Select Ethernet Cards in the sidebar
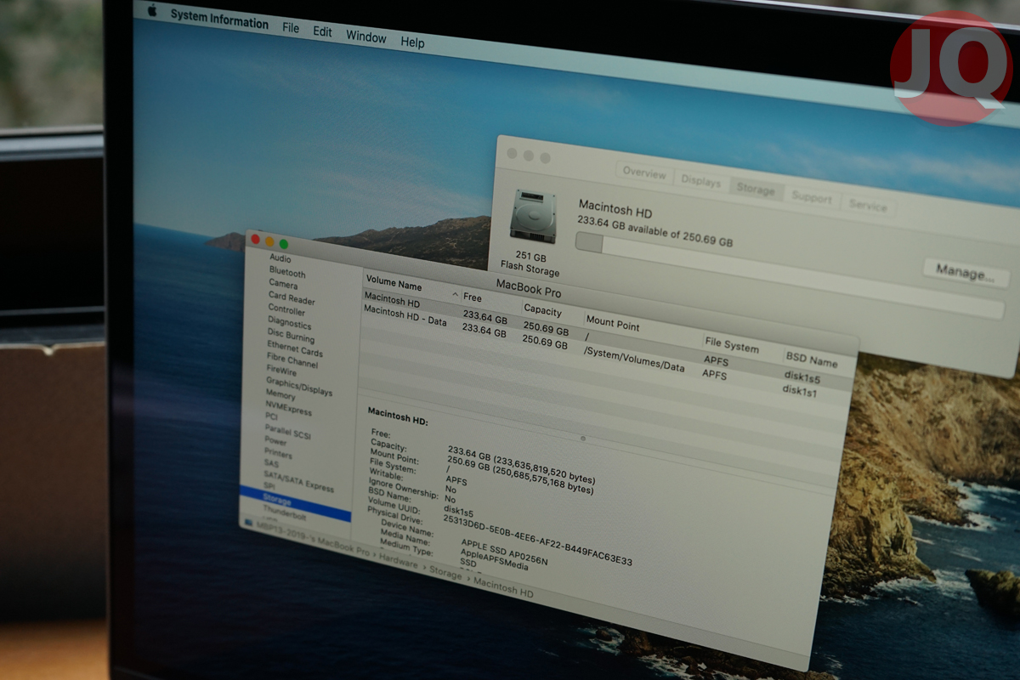1020x680 pixels. point(294,349)
